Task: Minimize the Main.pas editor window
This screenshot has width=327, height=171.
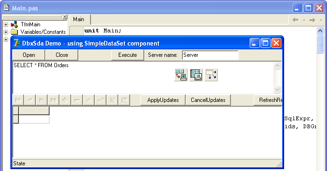Action: pyautogui.click(x=297, y=8)
